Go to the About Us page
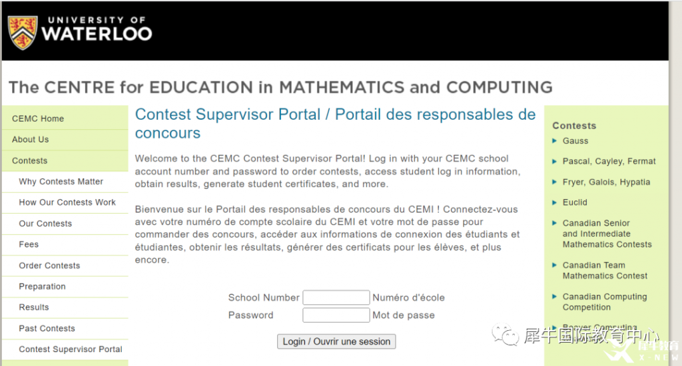The height and width of the screenshot is (366, 682). tap(31, 140)
